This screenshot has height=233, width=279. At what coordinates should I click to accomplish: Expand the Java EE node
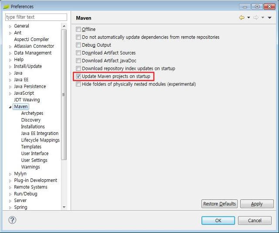point(10,80)
